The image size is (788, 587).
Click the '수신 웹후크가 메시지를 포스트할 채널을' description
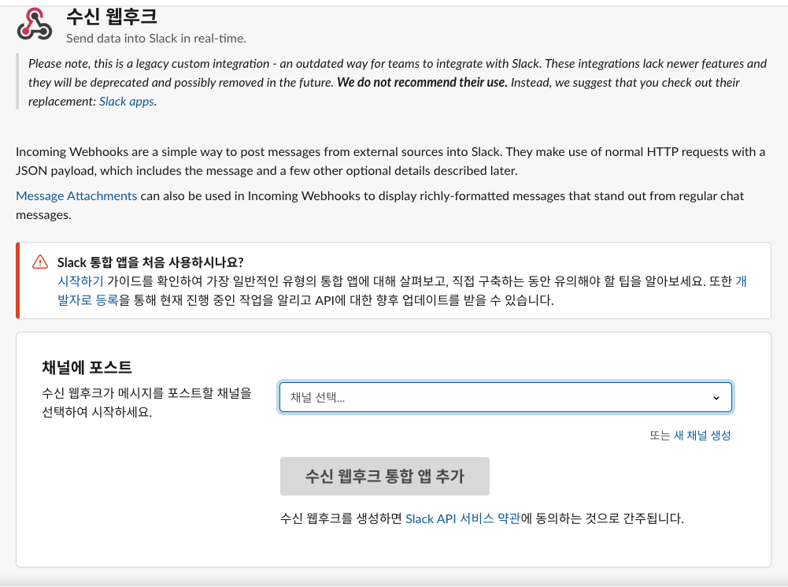coord(146,393)
